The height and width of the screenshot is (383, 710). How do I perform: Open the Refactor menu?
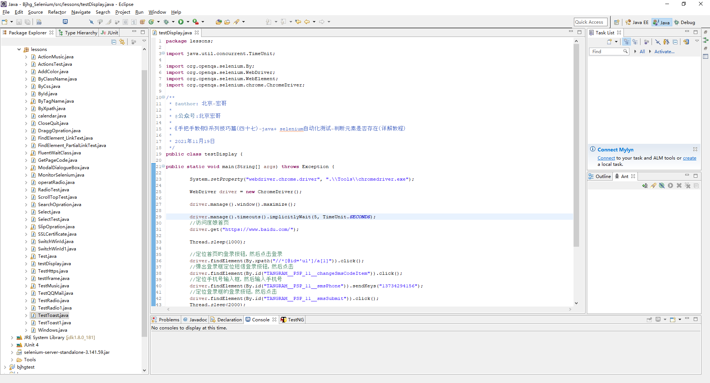57,12
